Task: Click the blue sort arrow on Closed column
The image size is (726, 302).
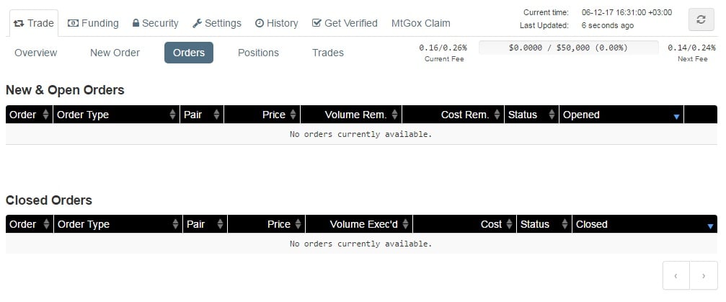Action: [x=710, y=226]
